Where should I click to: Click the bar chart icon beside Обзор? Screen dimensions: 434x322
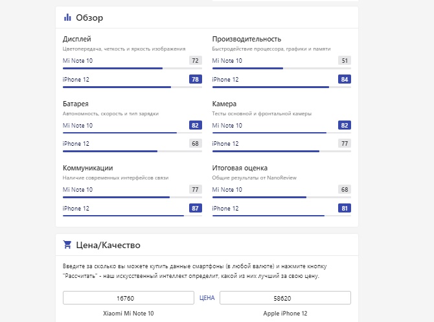tap(67, 17)
